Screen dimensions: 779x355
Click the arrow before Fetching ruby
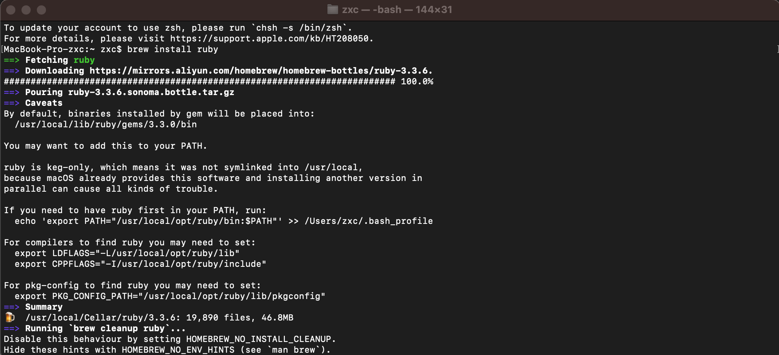point(12,60)
